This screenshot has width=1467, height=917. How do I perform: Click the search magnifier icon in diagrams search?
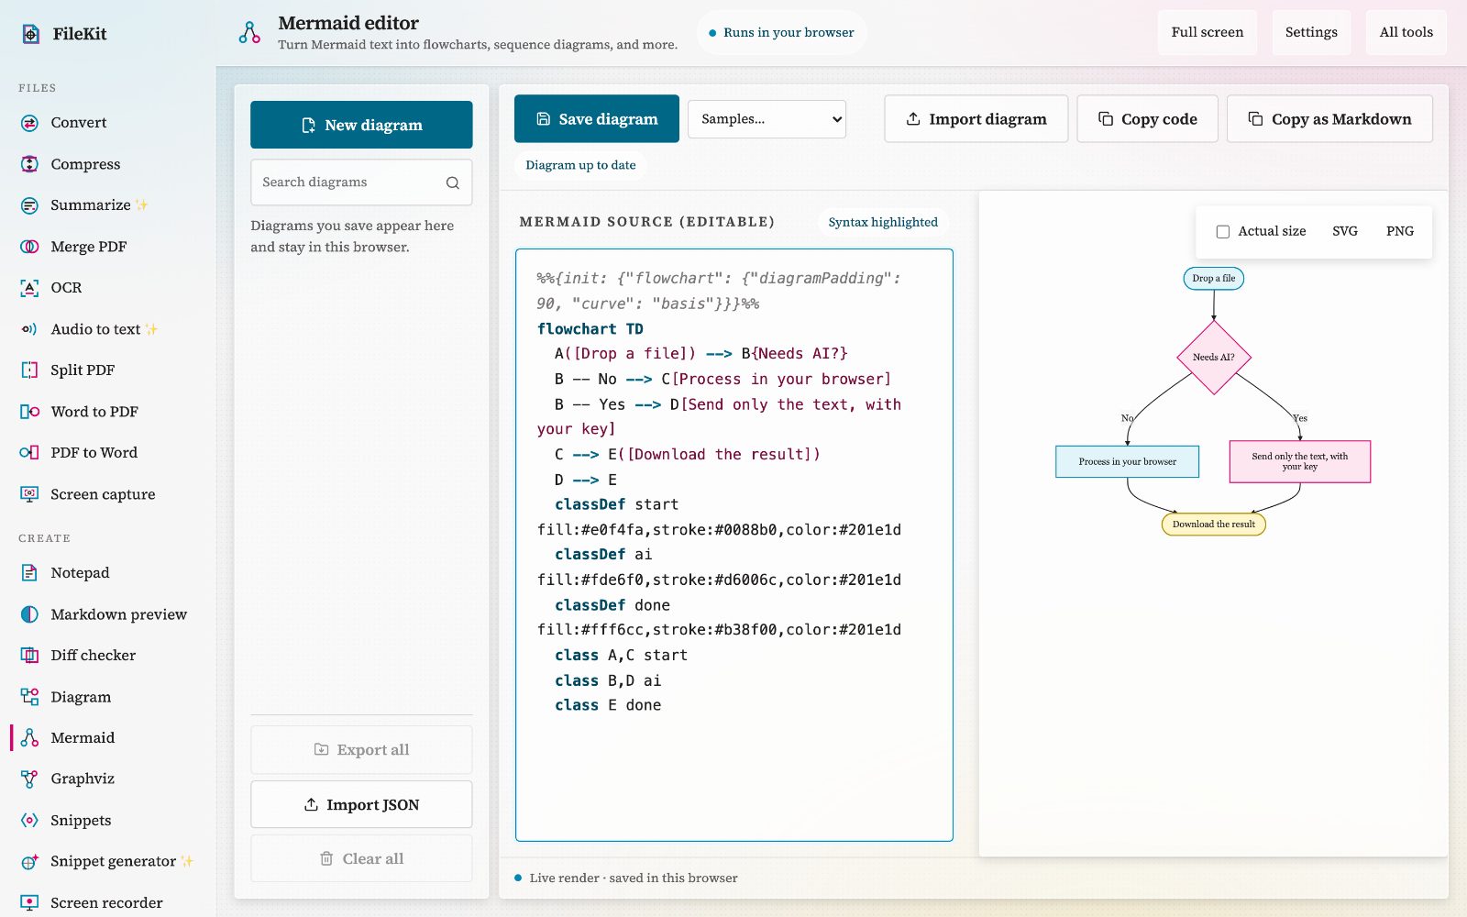click(453, 182)
